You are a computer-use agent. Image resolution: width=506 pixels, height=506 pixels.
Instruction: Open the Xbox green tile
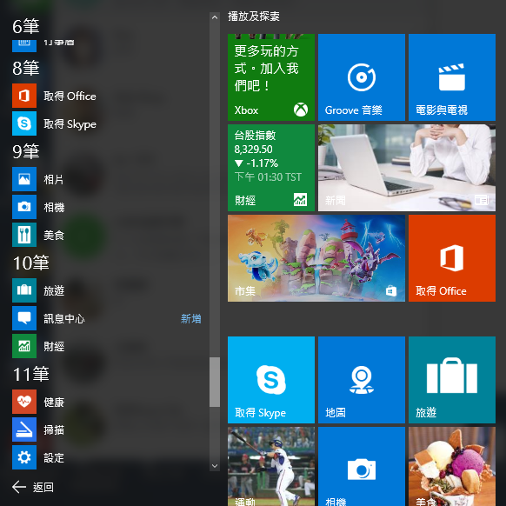coord(271,77)
